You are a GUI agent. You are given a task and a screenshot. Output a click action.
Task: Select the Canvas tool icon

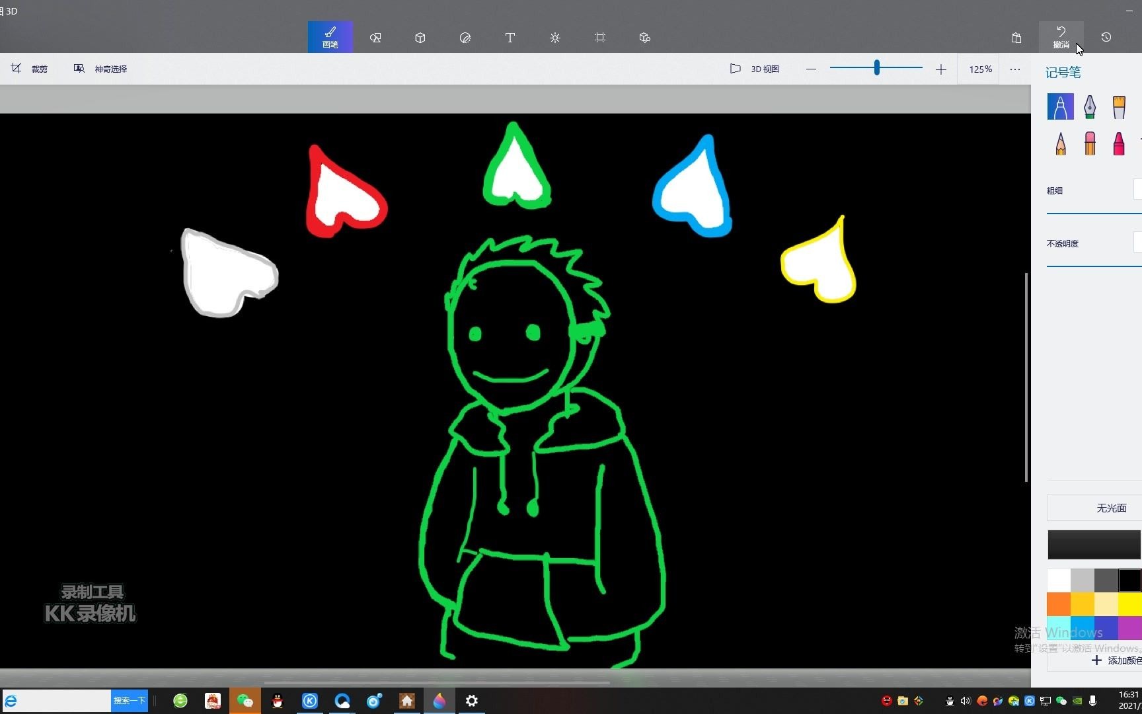pyautogui.click(x=600, y=38)
